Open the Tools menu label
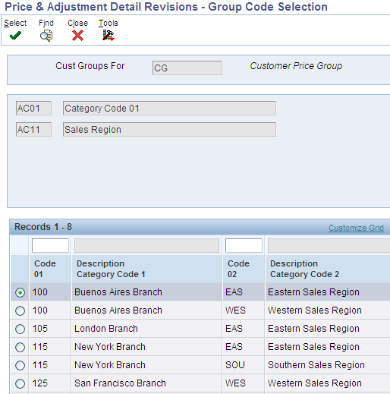Screen dimensions: 390x394 point(109,23)
